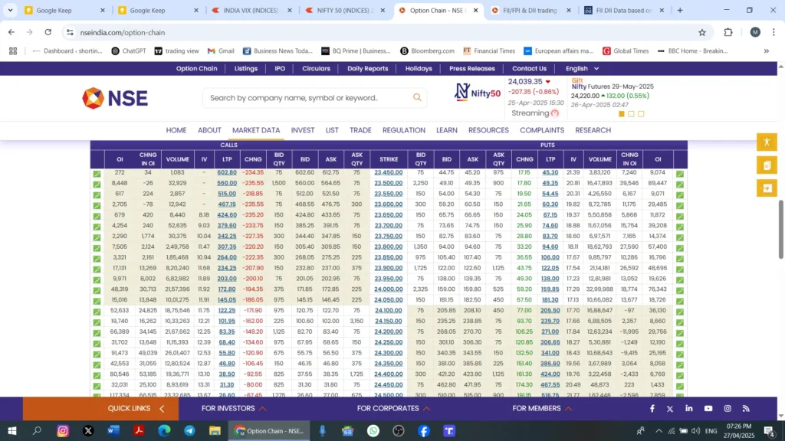The width and height of the screenshot is (785, 441).
Task: Show hidden system tray icons
Action: coord(659,431)
